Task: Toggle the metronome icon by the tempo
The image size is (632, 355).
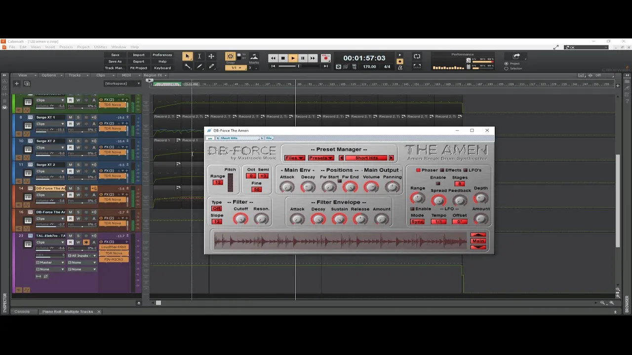Action: (400, 67)
